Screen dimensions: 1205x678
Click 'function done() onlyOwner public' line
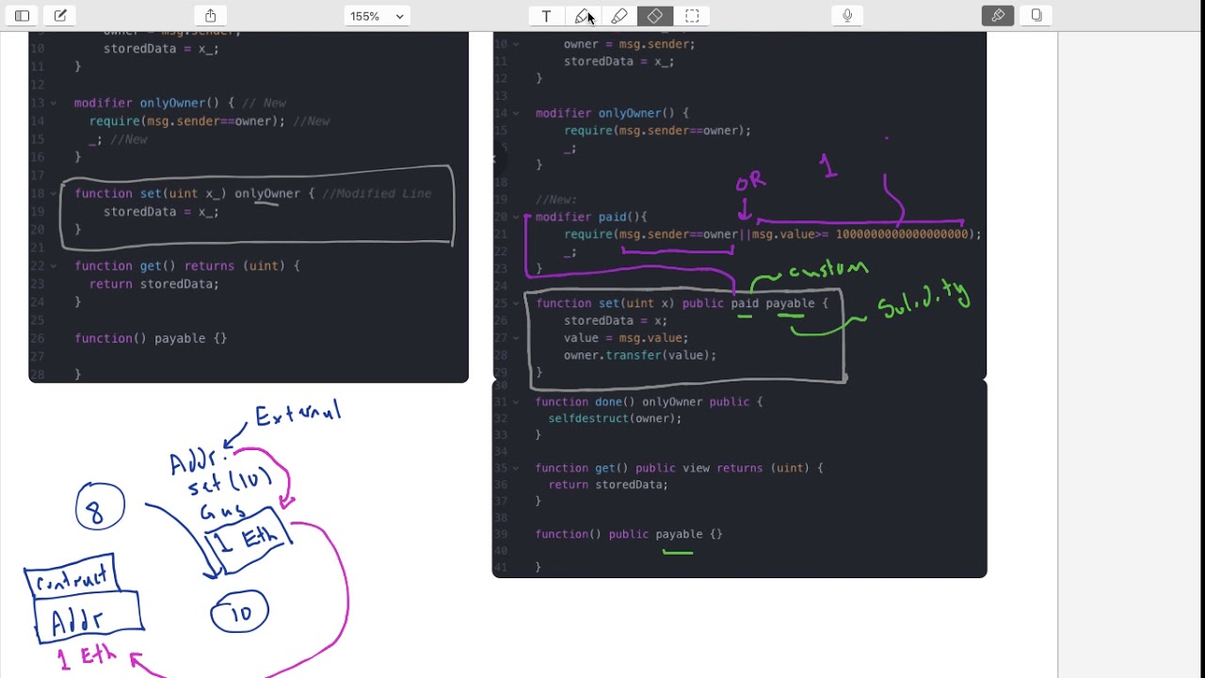650,401
